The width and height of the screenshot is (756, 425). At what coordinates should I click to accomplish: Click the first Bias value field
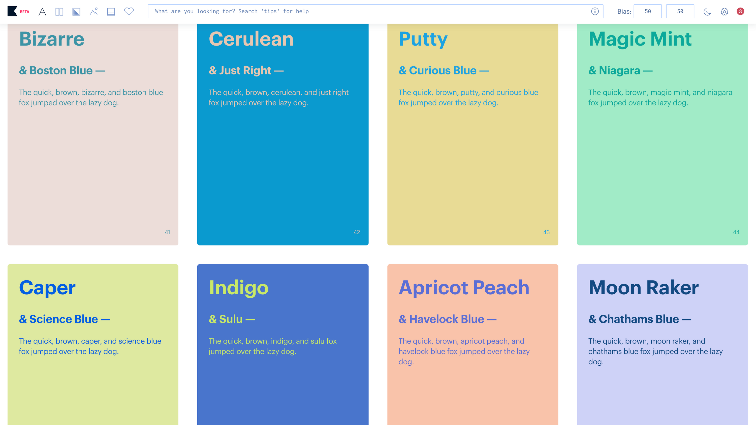pos(647,11)
